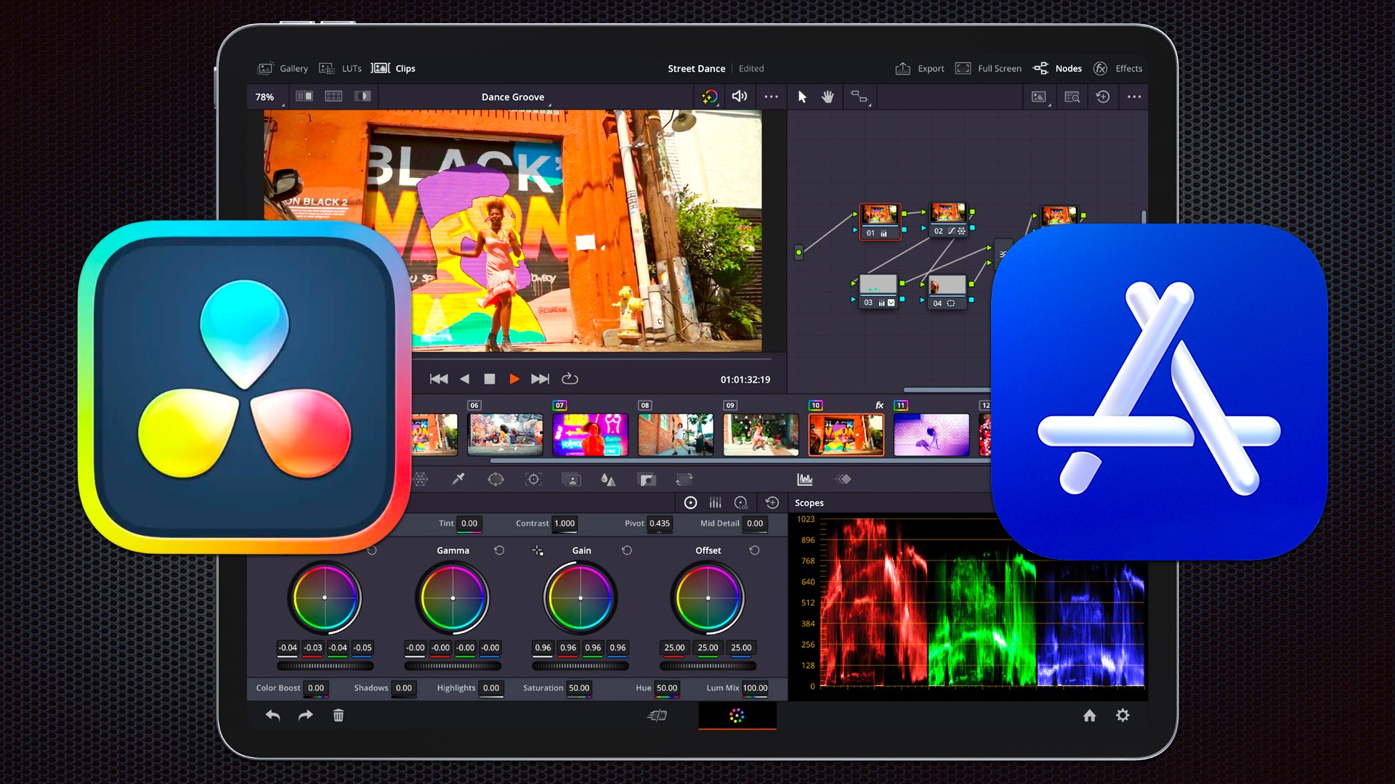Toggle split screen wipe viewer
Screen dimensions: 1395x784
tap(363, 96)
